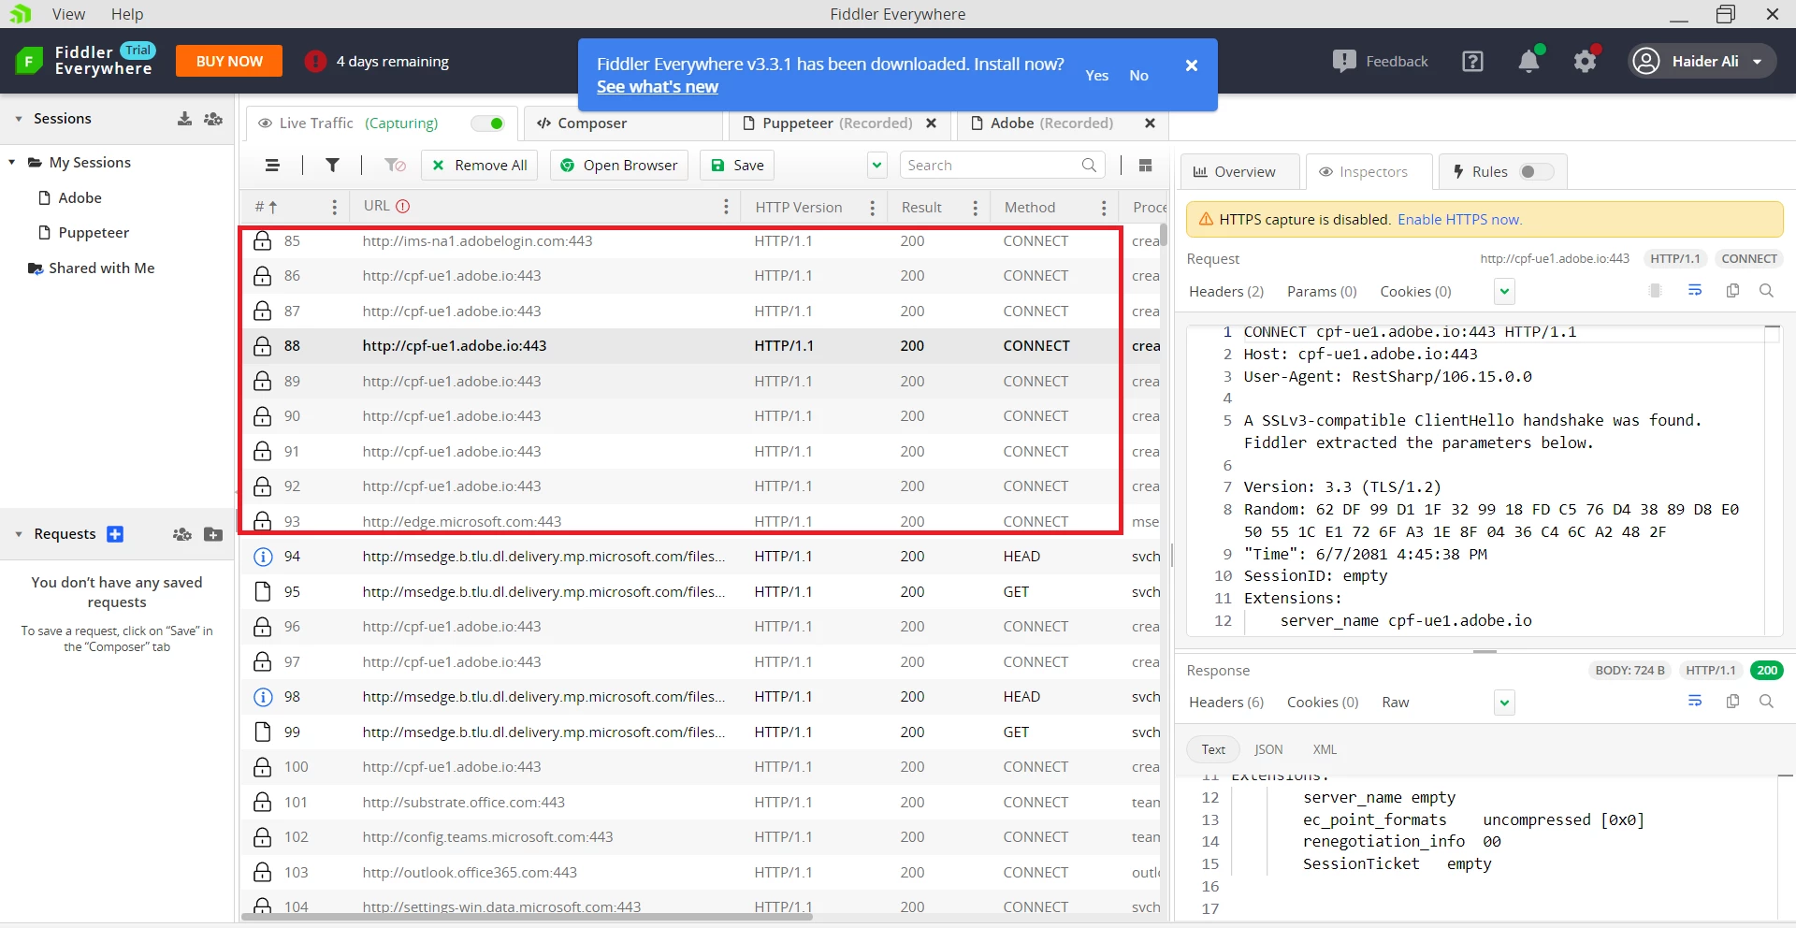Image resolution: width=1796 pixels, height=928 pixels.
Task: Toggle Live Traffic capturing switch
Action: click(x=487, y=123)
